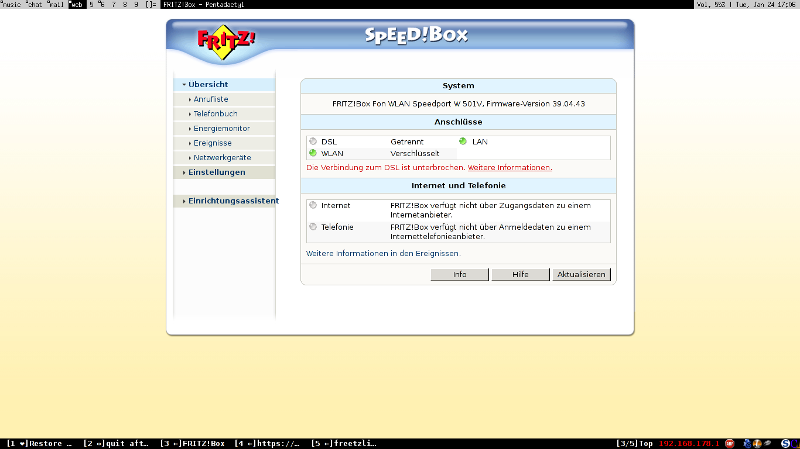The width and height of the screenshot is (800, 449).
Task: Select browser tab 5 freetzli…
Action: click(x=344, y=444)
